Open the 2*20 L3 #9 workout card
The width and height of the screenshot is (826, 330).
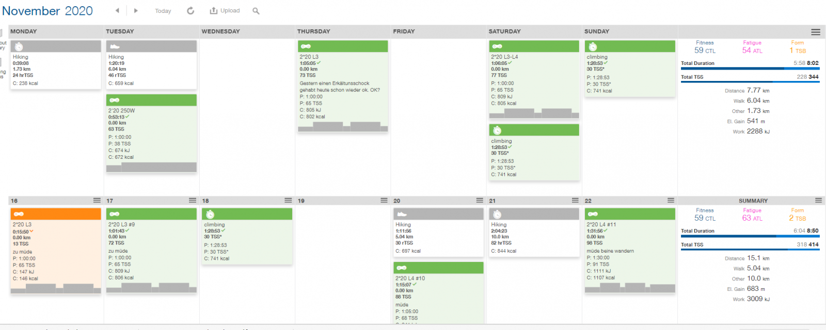coord(151,253)
